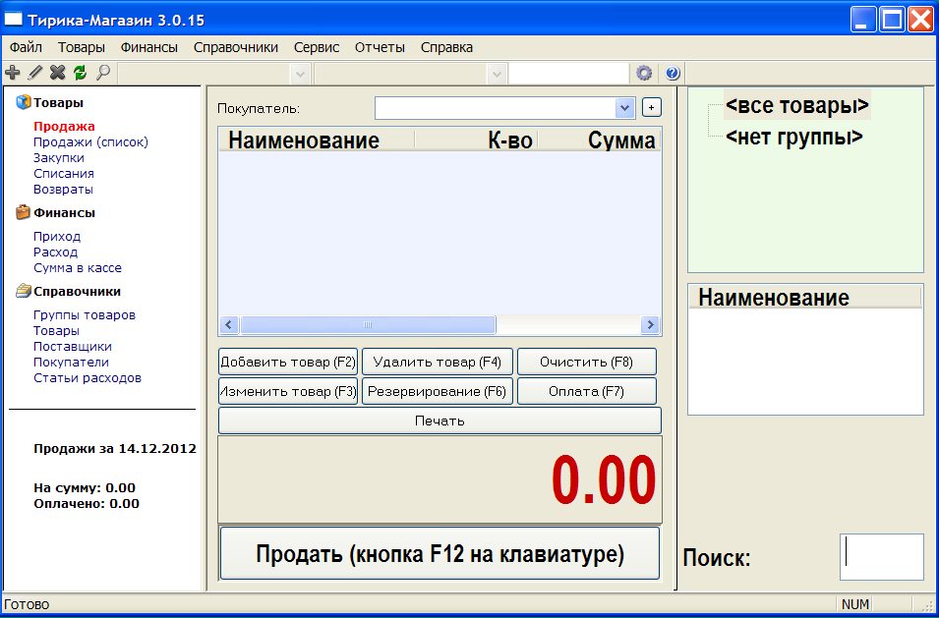This screenshot has width=939, height=618.
Task: Select the <все товары> tree item
Action: pyautogui.click(x=797, y=105)
